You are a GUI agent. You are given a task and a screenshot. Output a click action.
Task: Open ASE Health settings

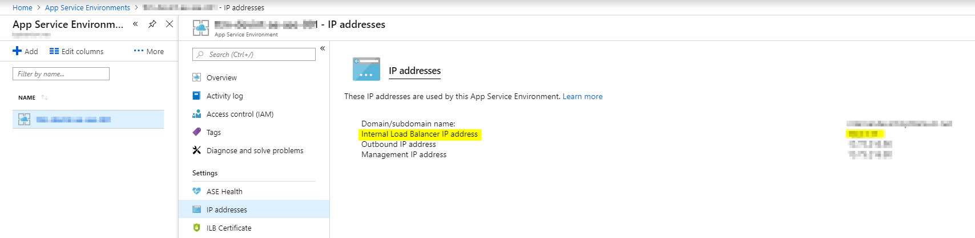(x=224, y=191)
